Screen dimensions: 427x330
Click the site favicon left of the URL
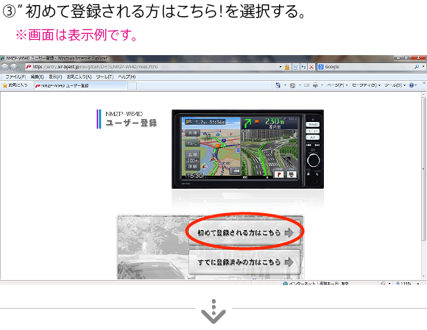point(29,67)
